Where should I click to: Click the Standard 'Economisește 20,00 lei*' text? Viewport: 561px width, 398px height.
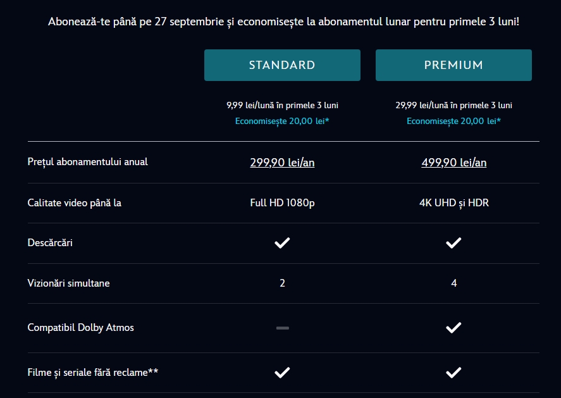(282, 120)
